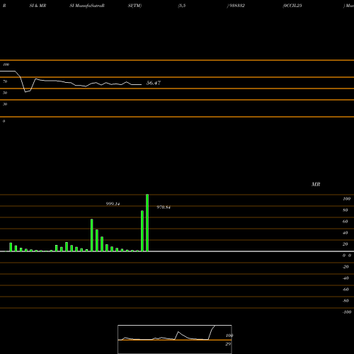
Task: Click the '(5,5' parameter text
Action: coord(182,6)
